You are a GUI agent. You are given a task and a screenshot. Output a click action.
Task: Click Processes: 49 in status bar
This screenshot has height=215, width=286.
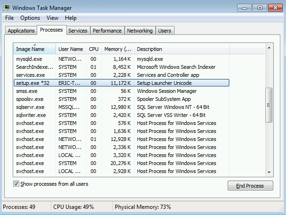point(19,207)
